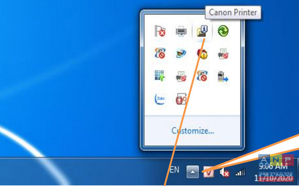This screenshot has width=299, height=186.
Task: Click the EN language indicator
Action: tap(174, 170)
